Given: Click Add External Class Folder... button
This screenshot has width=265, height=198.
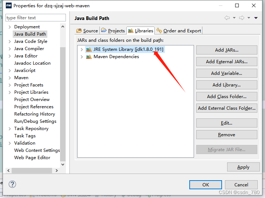Looking at the screenshot, I should point(227,108).
